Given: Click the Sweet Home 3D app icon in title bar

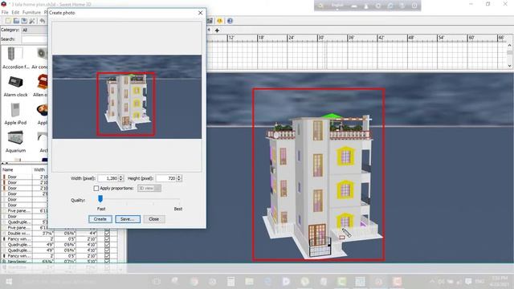Looking at the screenshot, I should (4, 4).
